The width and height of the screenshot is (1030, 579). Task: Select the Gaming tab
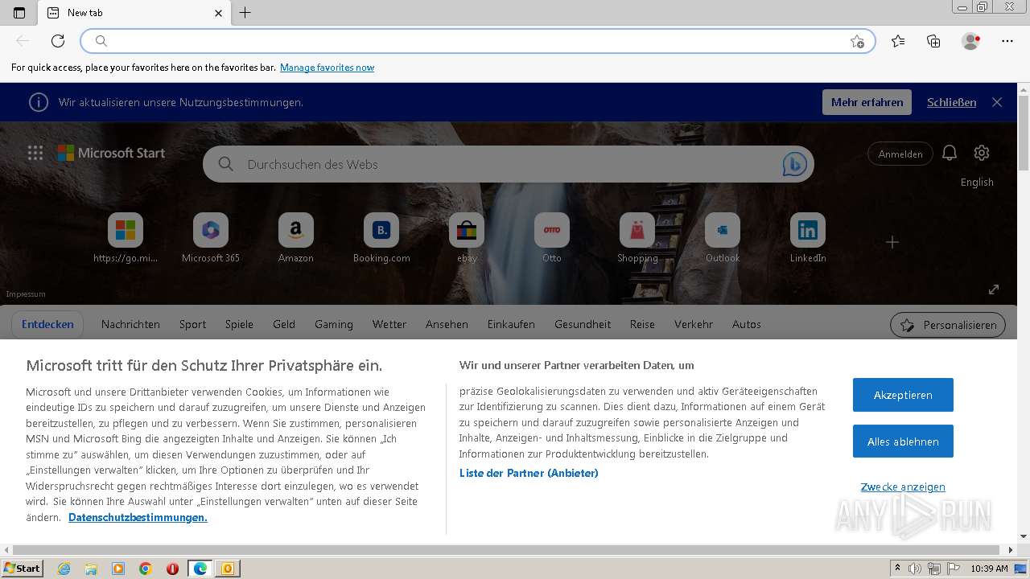click(x=334, y=324)
